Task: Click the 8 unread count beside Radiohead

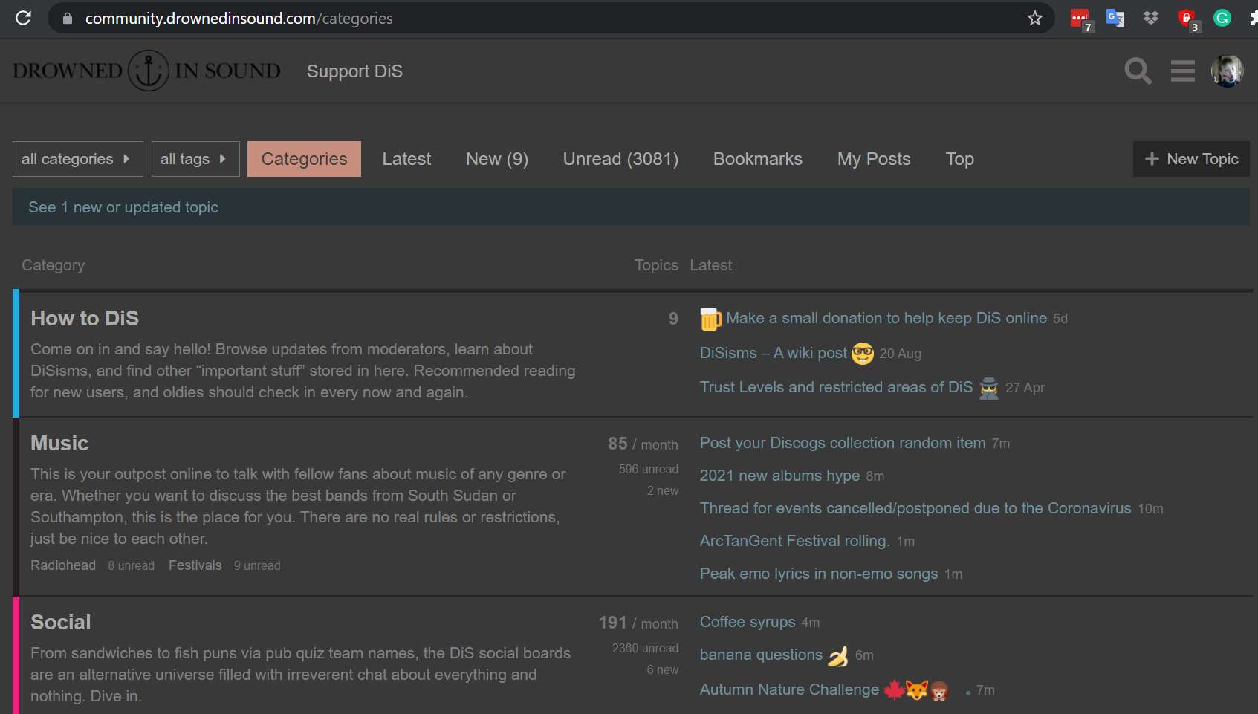Action: 132,566
